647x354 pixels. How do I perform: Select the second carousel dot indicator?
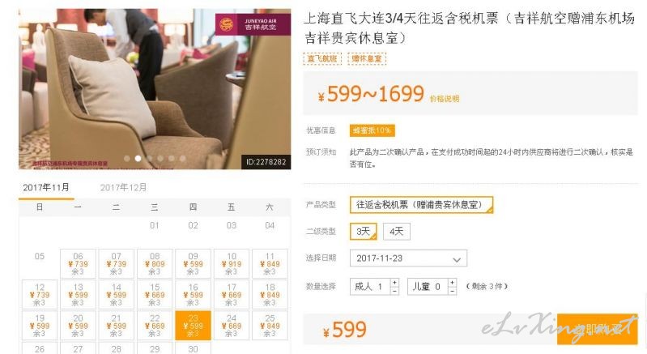click(x=138, y=159)
